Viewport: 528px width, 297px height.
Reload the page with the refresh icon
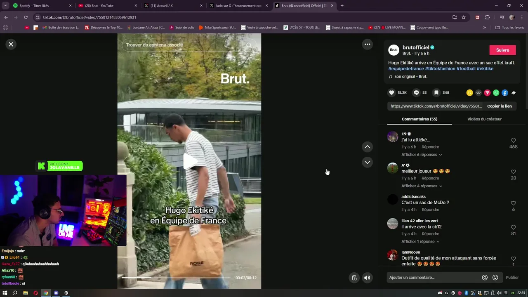(x=26, y=17)
